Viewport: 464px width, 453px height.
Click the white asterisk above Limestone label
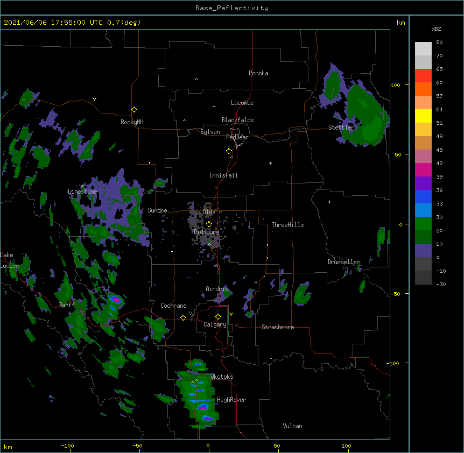(x=82, y=186)
